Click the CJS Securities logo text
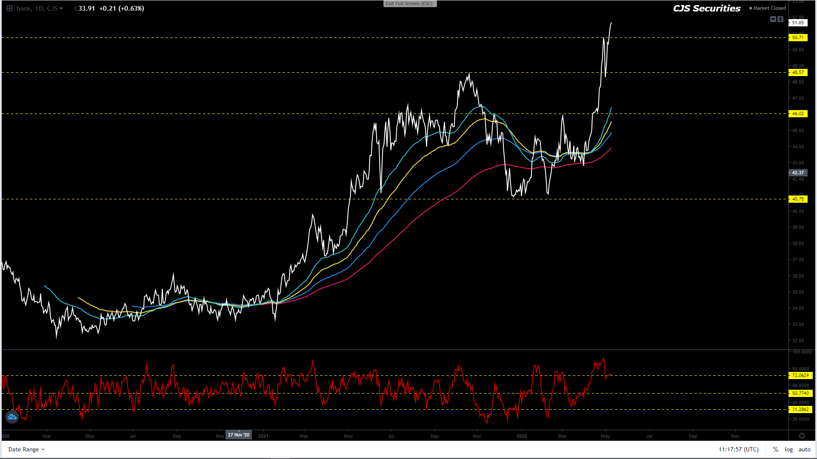This screenshot has height=459, width=817. (706, 8)
